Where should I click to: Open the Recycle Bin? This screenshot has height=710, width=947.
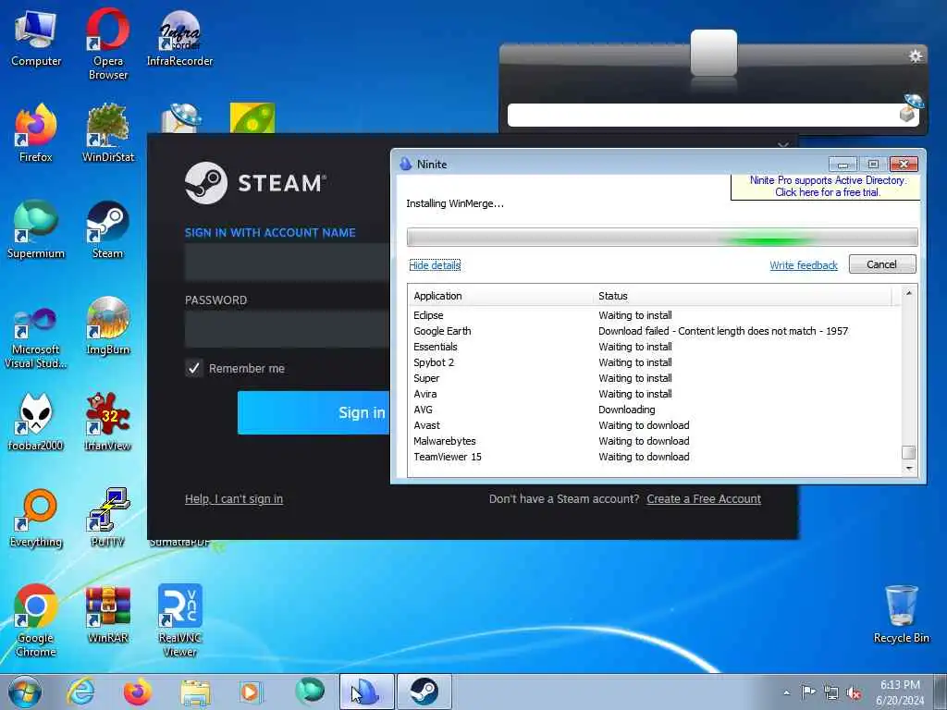(x=901, y=615)
